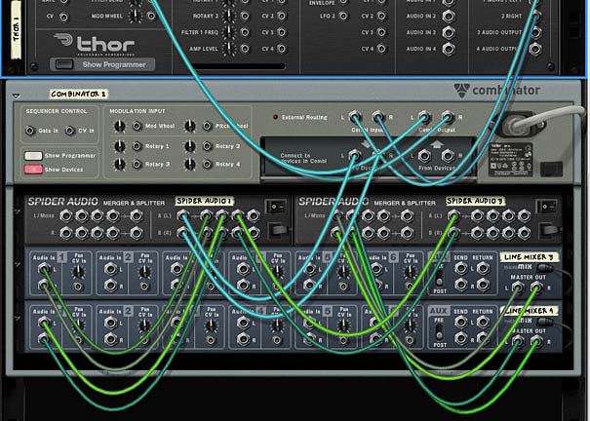
Task: Click the Thor Rotary 2 CV jack
Action: pos(245,17)
